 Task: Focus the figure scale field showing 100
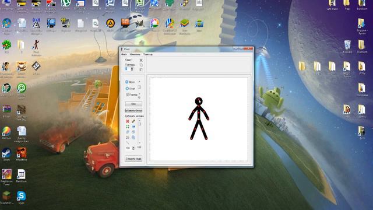[128, 148]
